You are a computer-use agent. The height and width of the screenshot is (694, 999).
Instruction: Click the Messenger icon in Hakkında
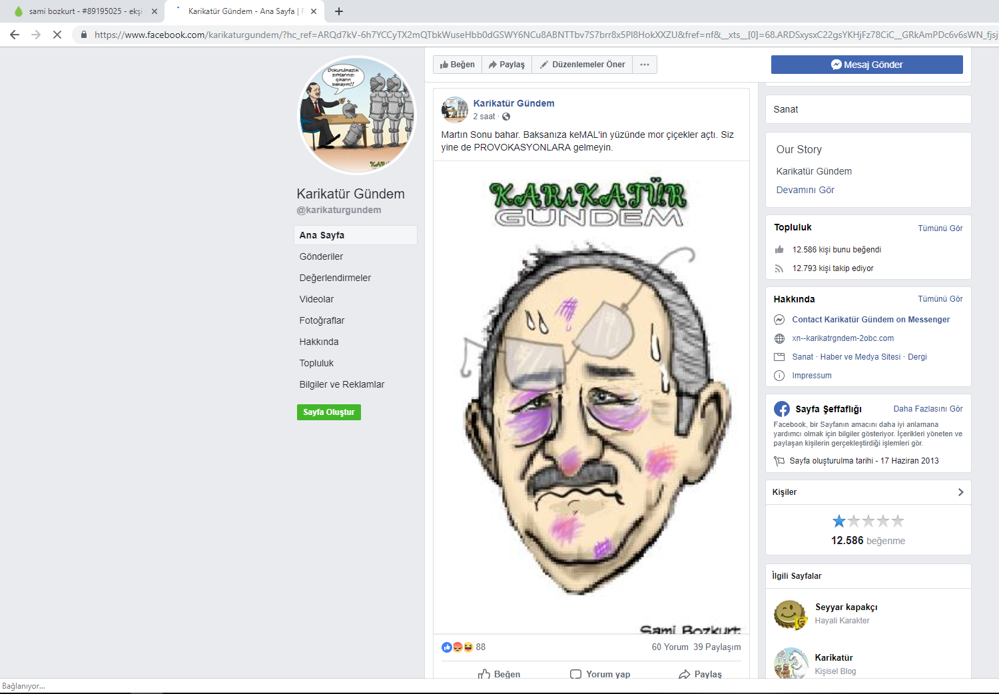tap(779, 320)
